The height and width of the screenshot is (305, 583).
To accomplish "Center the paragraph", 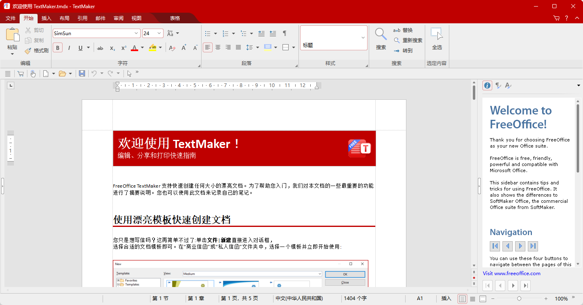I will point(218,47).
